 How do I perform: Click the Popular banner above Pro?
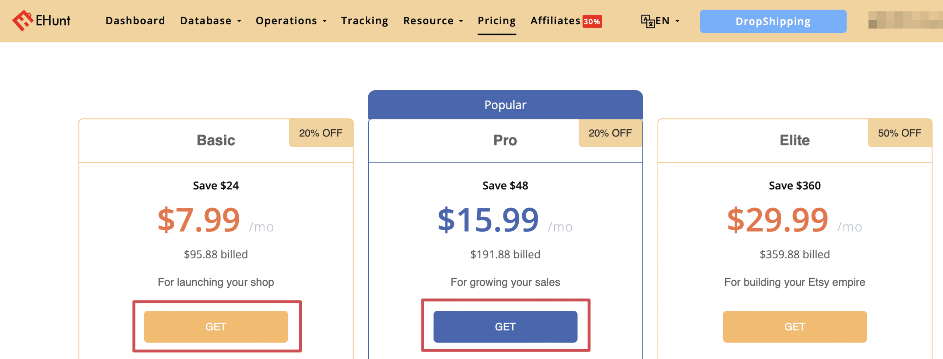coord(505,105)
